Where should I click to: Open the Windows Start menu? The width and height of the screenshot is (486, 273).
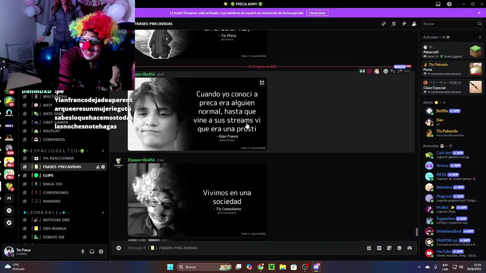170,267
